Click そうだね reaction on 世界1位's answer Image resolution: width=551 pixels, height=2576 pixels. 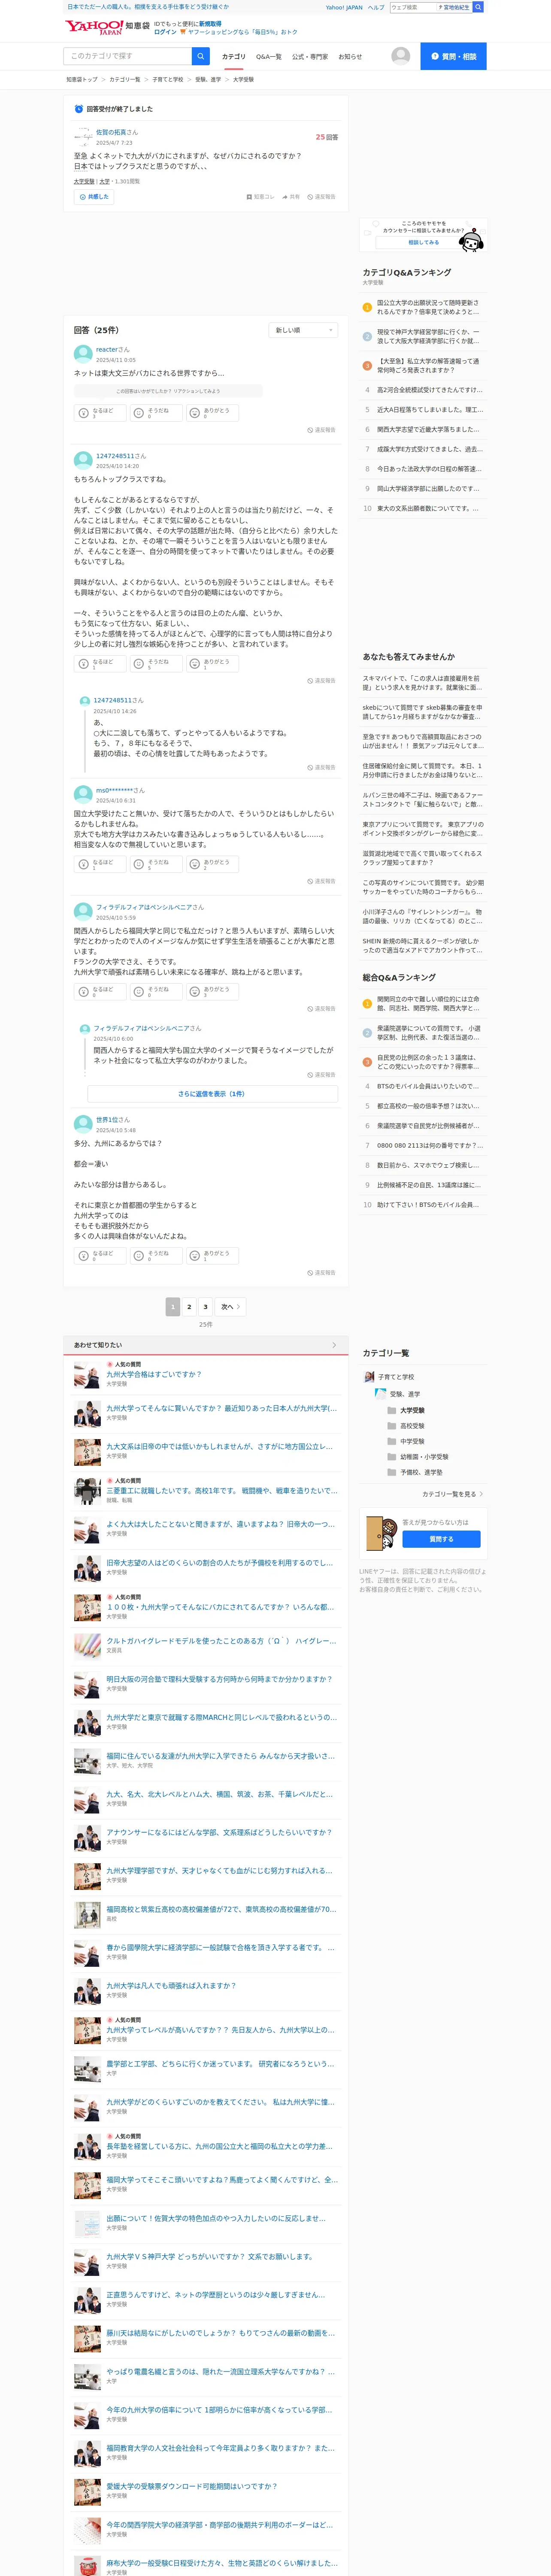pyautogui.click(x=156, y=1255)
